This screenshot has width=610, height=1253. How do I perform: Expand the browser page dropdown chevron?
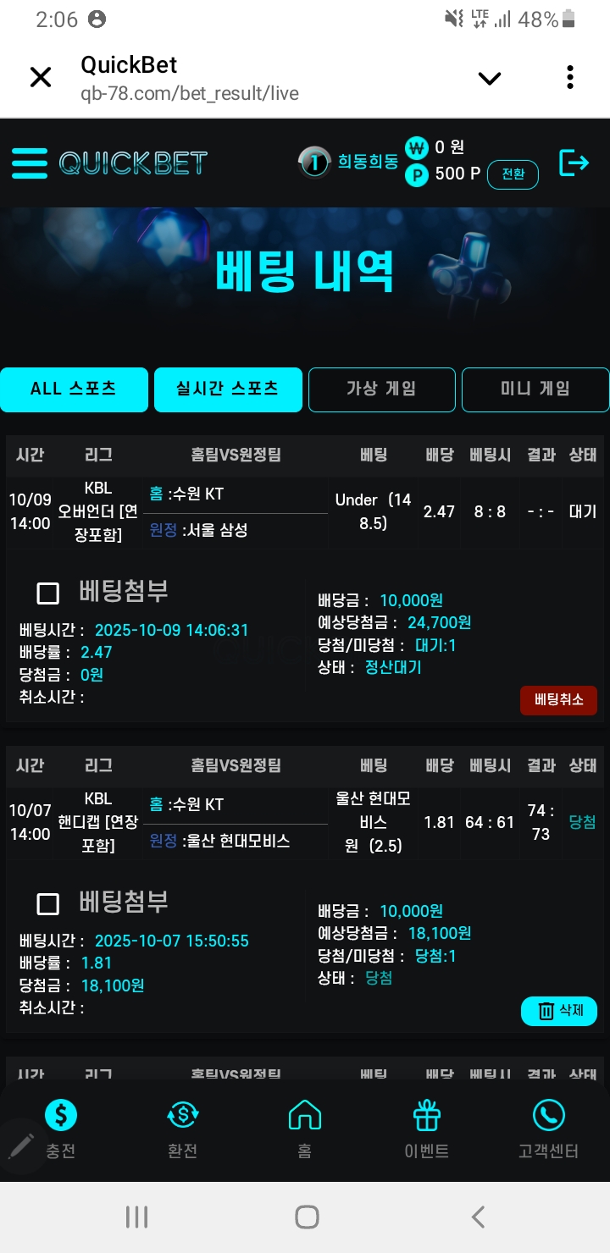tap(490, 79)
